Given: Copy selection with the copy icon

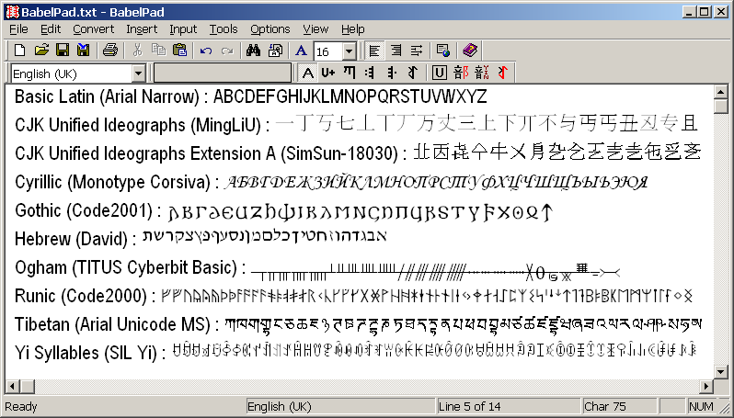Looking at the screenshot, I should click(x=159, y=50).
